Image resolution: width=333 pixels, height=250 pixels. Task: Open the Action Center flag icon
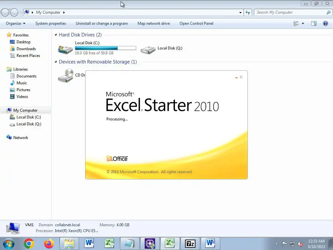[x=284, y=243]
